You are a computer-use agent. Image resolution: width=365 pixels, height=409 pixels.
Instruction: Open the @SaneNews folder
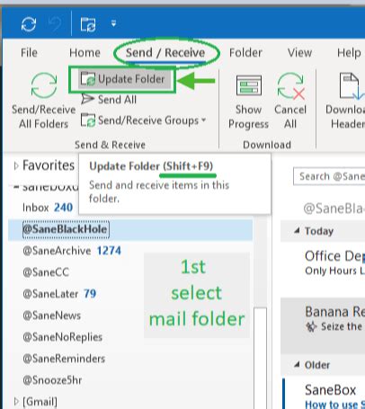tap(52, 316)
